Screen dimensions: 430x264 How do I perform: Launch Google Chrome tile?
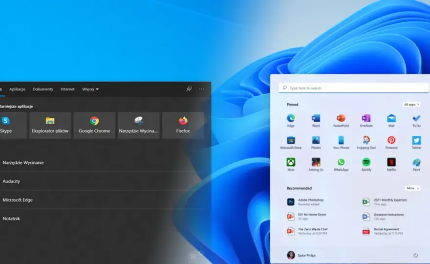(94, 125)
